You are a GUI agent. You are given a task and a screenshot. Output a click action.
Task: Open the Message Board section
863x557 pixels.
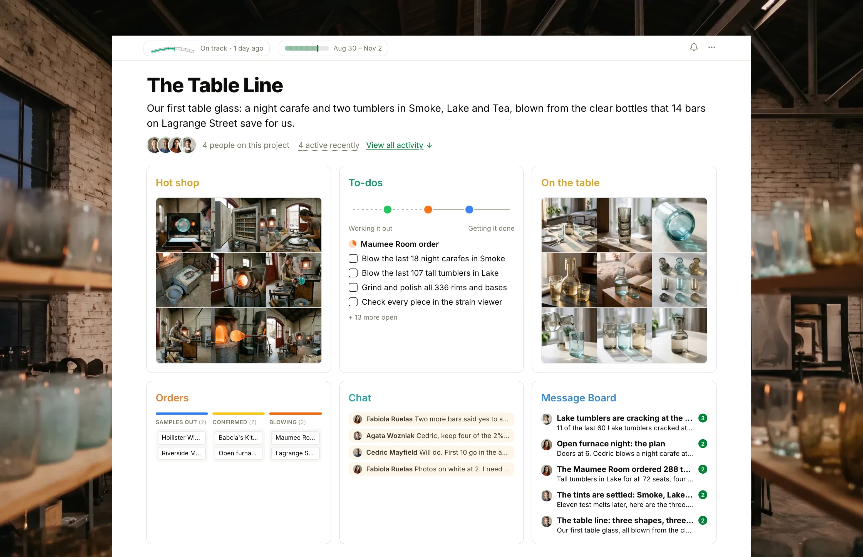(578, 398)
